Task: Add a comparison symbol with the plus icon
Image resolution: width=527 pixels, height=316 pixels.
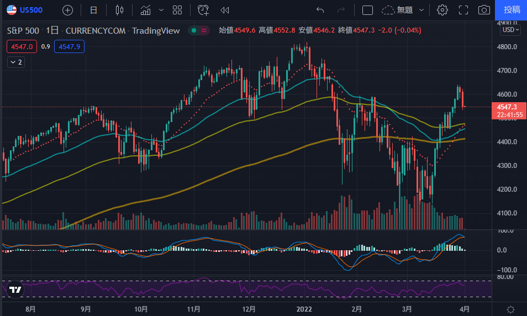Action: coord(67,10)
